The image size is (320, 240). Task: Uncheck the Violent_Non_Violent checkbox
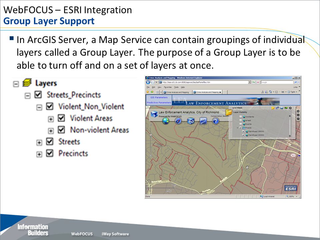point(50,106)
